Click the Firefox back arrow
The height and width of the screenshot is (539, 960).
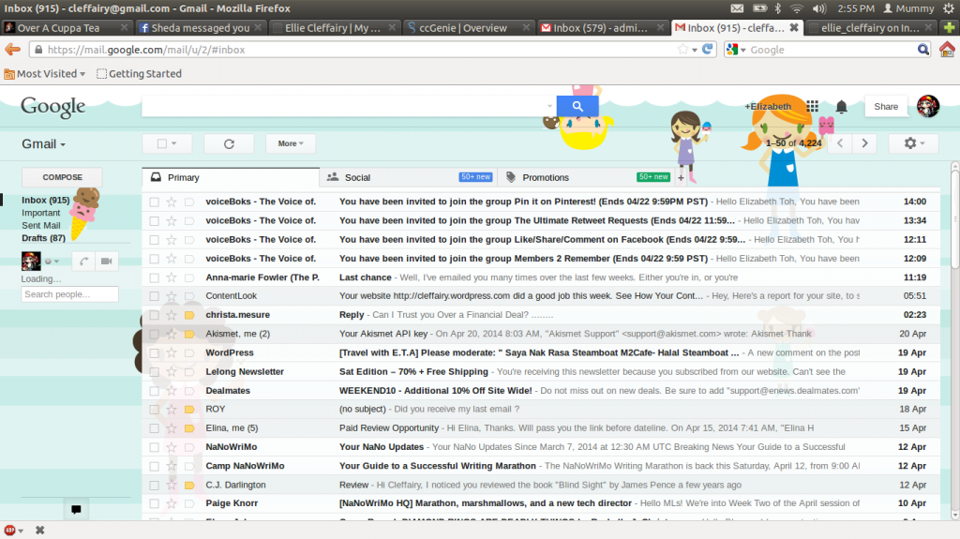[x=13, y=50]
